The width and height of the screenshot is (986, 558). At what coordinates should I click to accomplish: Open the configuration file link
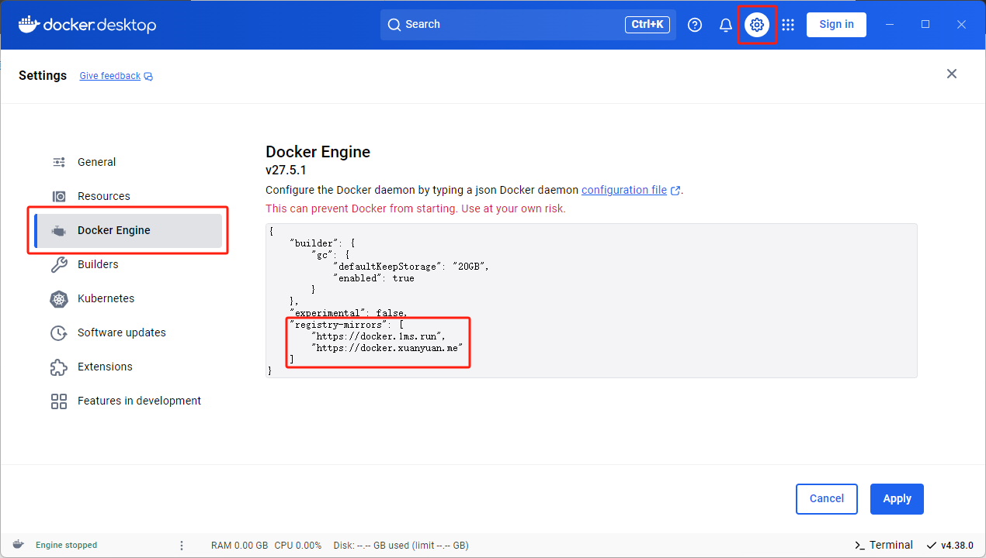click(x=624, y=190)
